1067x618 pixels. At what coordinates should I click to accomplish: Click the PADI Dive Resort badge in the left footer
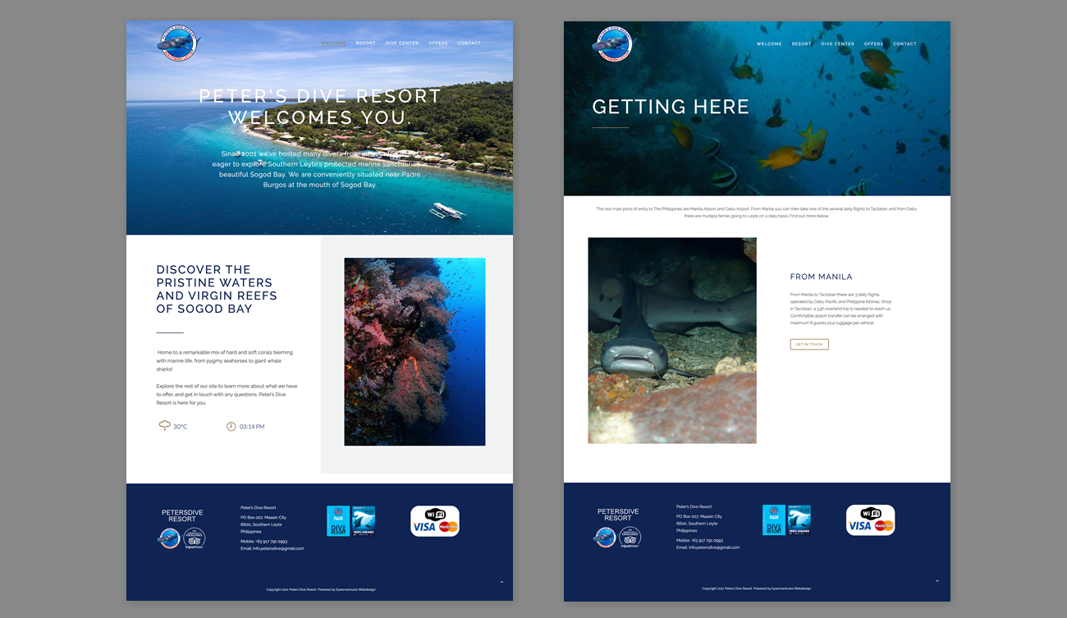[x=338, y=521]
